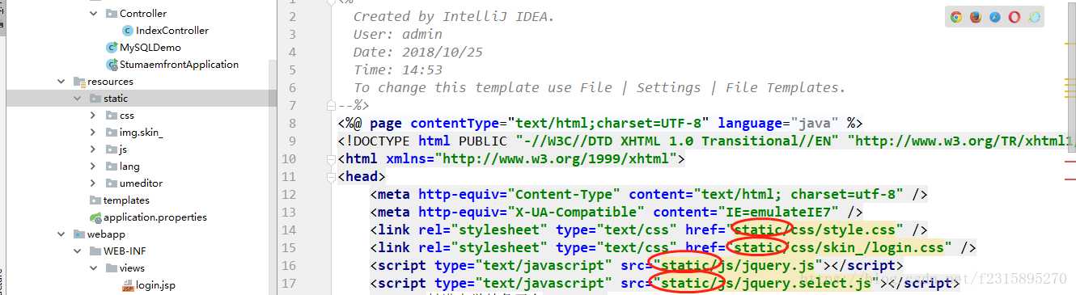Click the IndexController class icon
The width and height of the screenshot is (1076, 295).
127,31
